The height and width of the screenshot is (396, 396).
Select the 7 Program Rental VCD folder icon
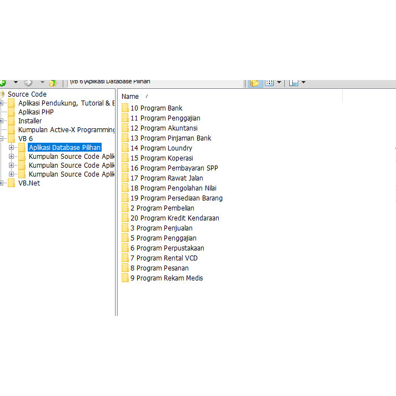point(125,258)
